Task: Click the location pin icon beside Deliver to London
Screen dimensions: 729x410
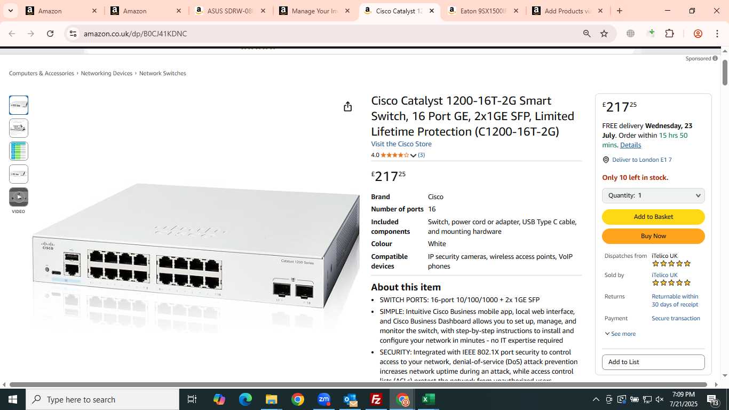Action: pos(606,160)
